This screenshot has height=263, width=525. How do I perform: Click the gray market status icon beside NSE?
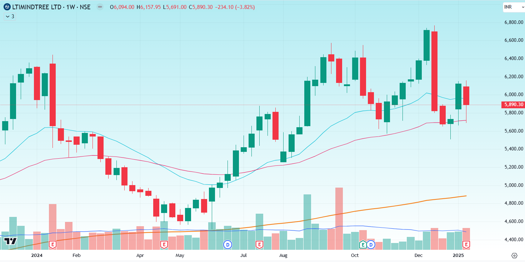(x=100, y=7)
